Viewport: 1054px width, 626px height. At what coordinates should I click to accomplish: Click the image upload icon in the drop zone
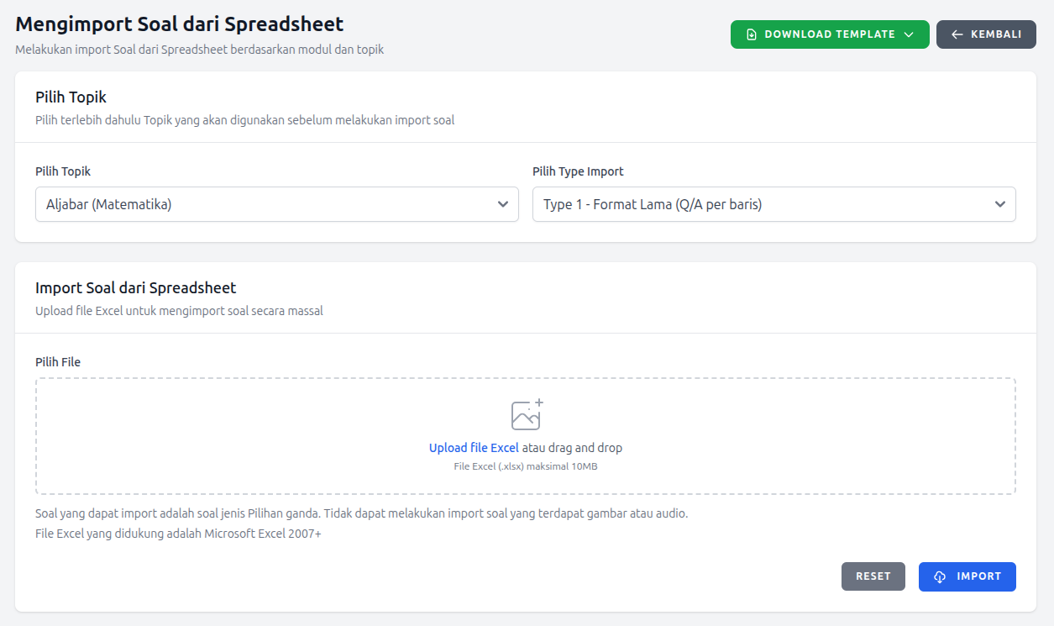tap(526, 415)
